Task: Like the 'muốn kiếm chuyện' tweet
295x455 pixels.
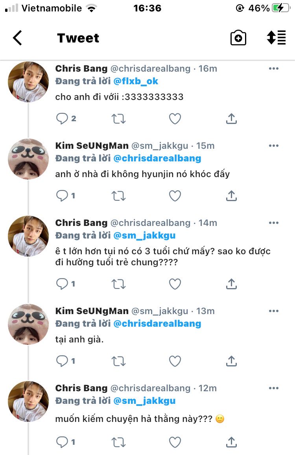Action: [x=175, y=442]
